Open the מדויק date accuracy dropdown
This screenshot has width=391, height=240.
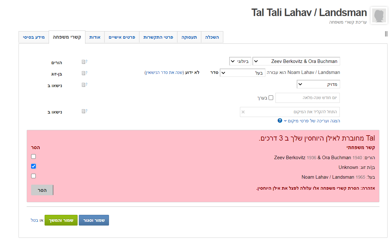click(318, 84)
